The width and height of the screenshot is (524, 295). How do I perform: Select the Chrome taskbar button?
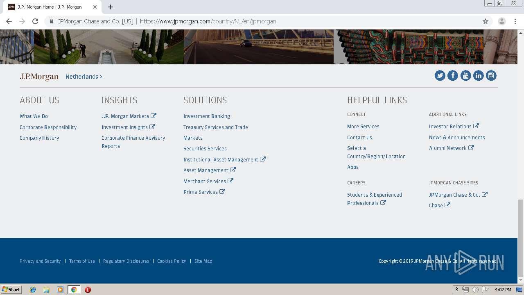click(74, 290)
